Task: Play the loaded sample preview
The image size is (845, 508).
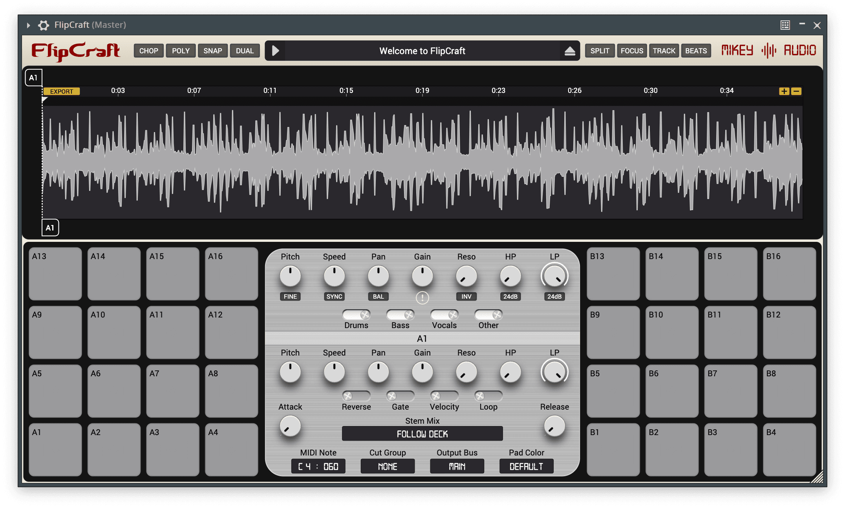Action: click(x=276, y=51)
